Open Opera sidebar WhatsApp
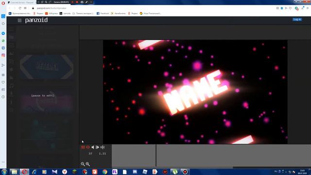 (3, 41)
